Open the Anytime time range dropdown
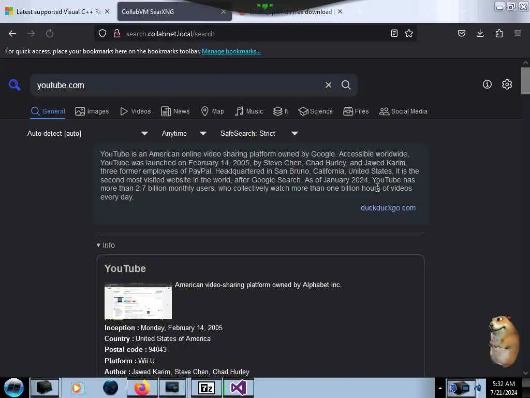This screenshot has height=398, width=530. [184, 133]
